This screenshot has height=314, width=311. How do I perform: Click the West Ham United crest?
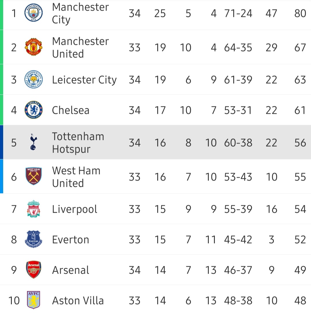tap(33, 176)
